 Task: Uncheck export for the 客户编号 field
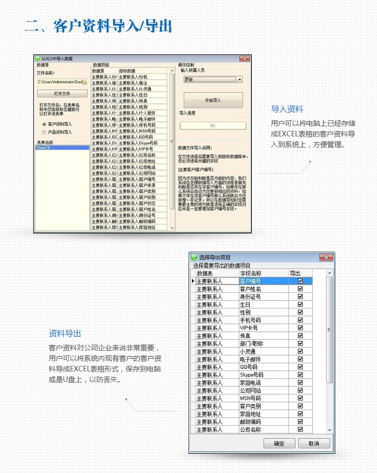click(300, 281)
